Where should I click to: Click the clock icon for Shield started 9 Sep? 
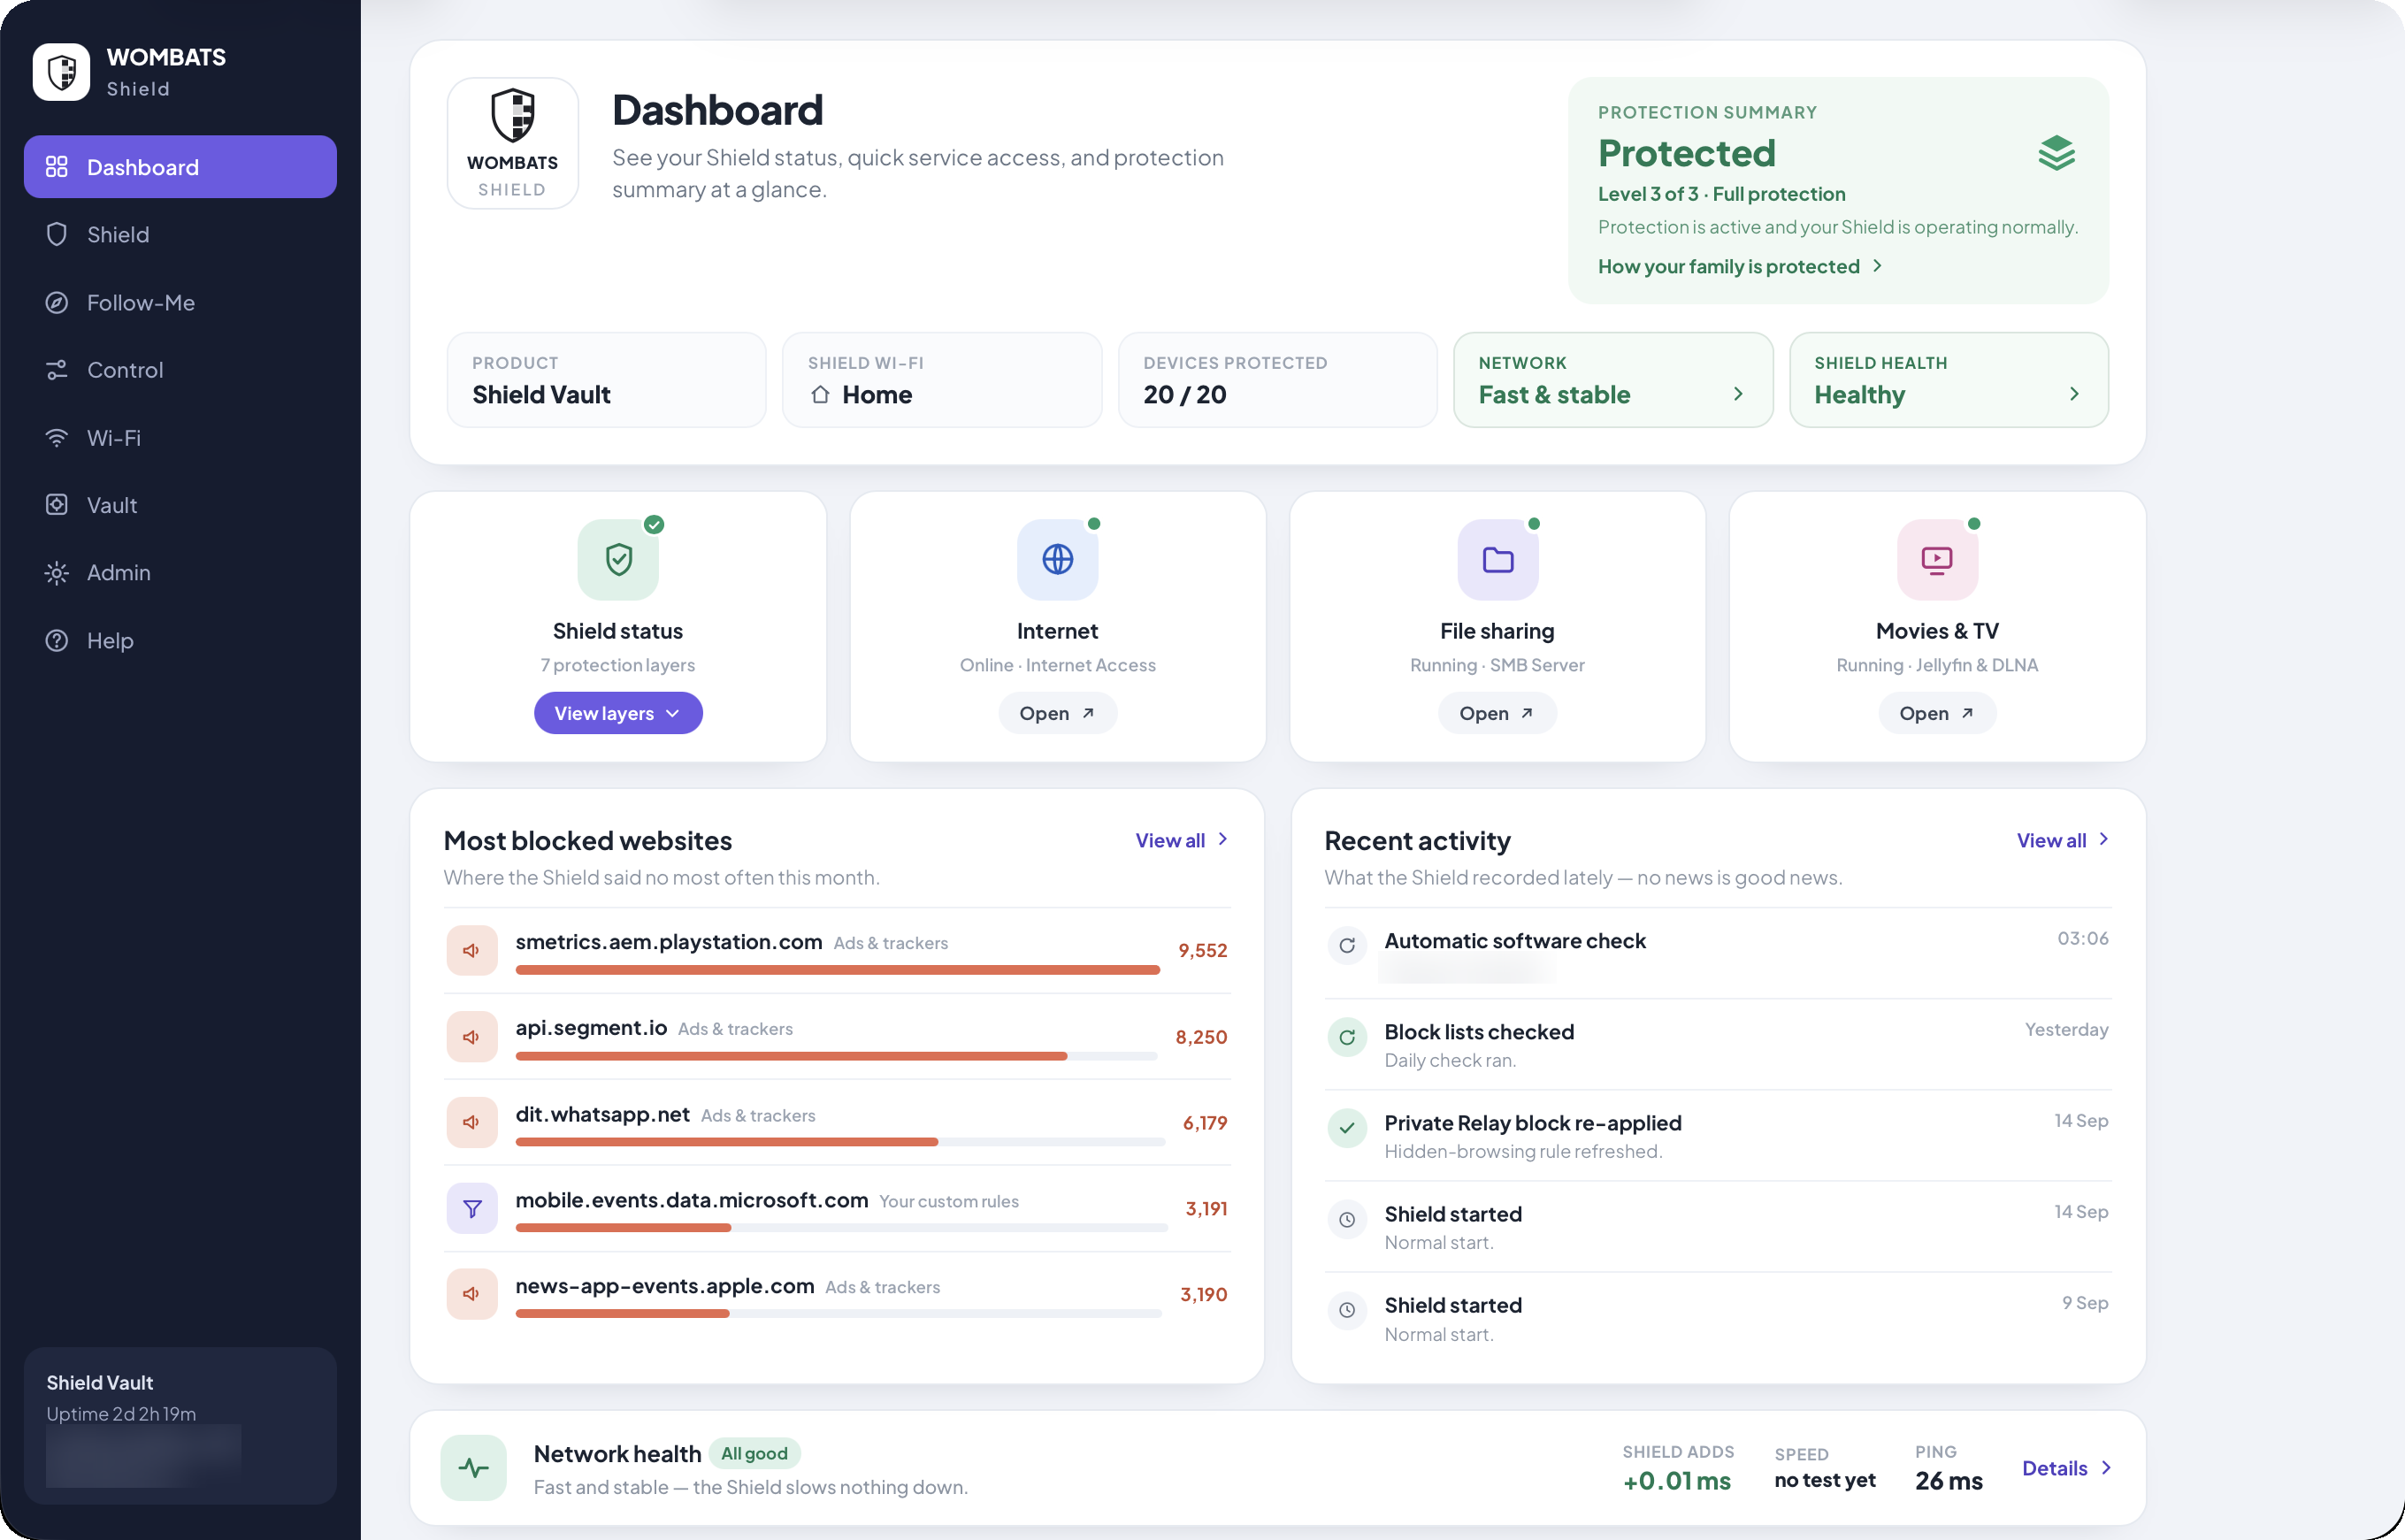click(x=1347, y=1310)
